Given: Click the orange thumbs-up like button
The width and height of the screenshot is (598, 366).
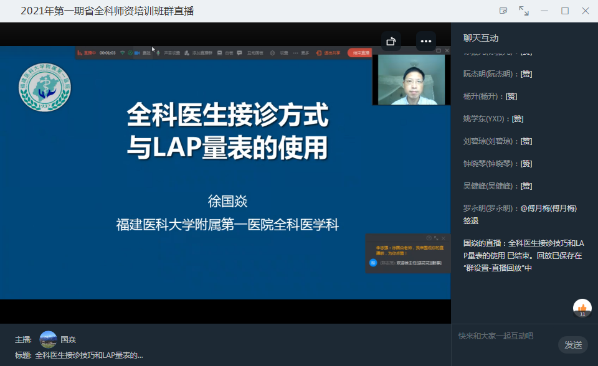Looking at the screenshot, I should 582,307.
